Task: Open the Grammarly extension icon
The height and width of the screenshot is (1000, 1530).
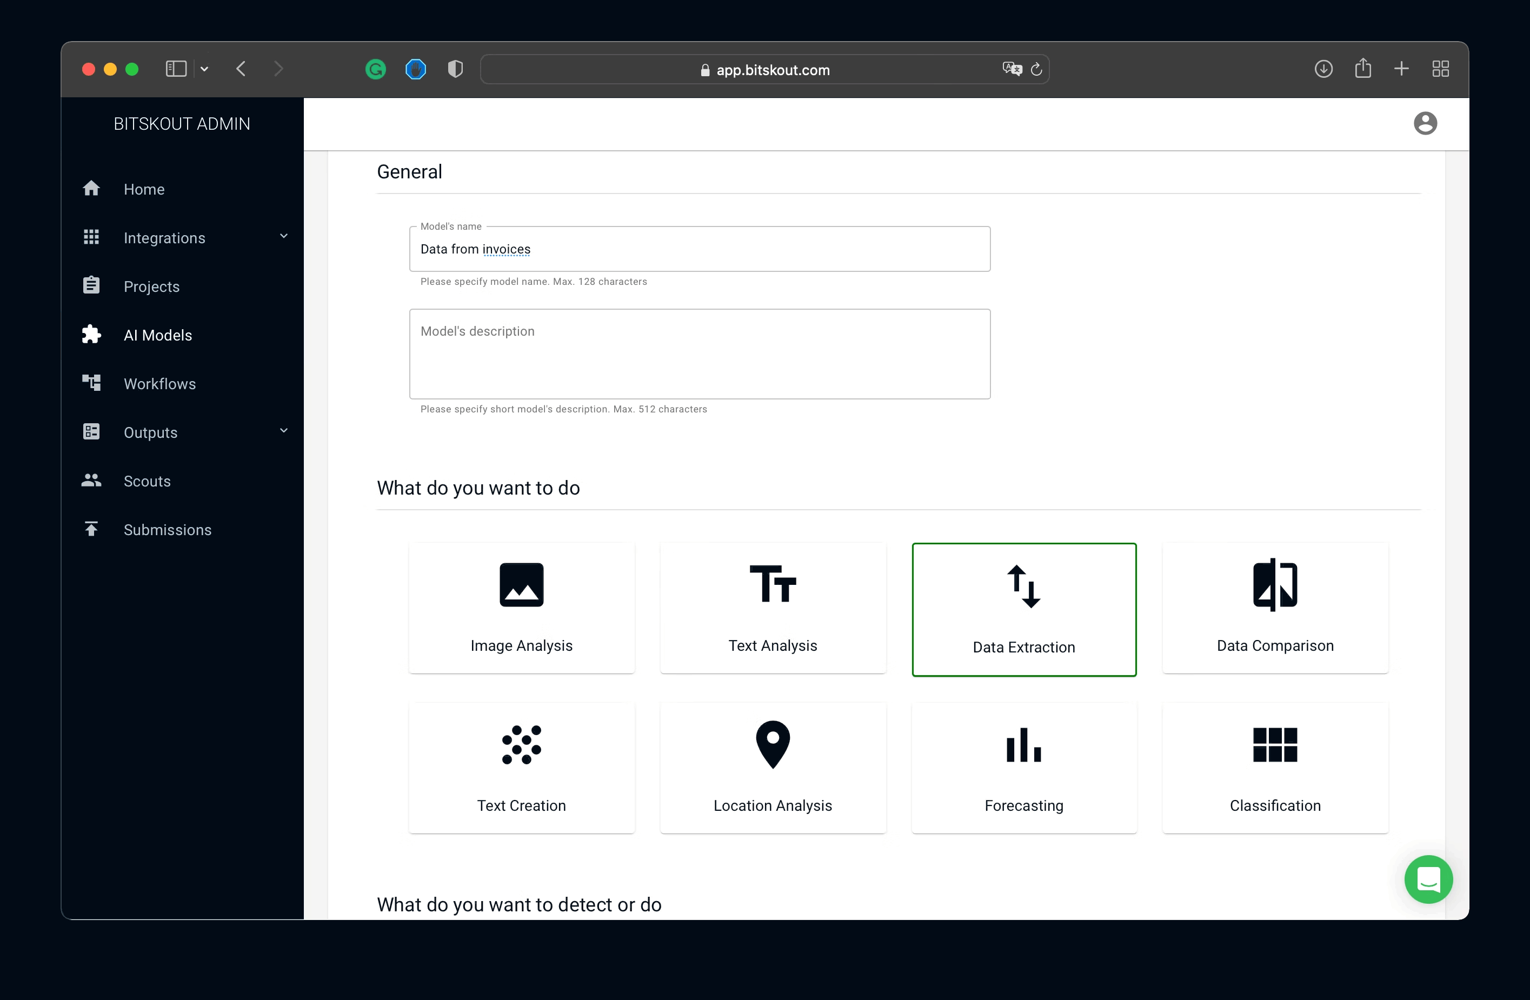Action: [x=375, y=69]
